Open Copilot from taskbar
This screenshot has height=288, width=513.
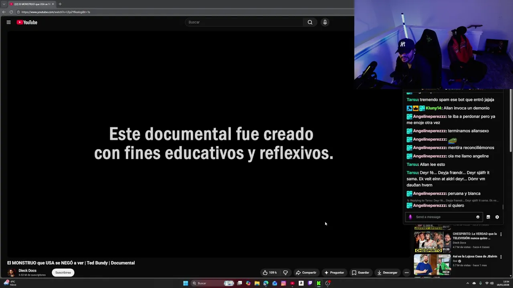pos(248,283)
